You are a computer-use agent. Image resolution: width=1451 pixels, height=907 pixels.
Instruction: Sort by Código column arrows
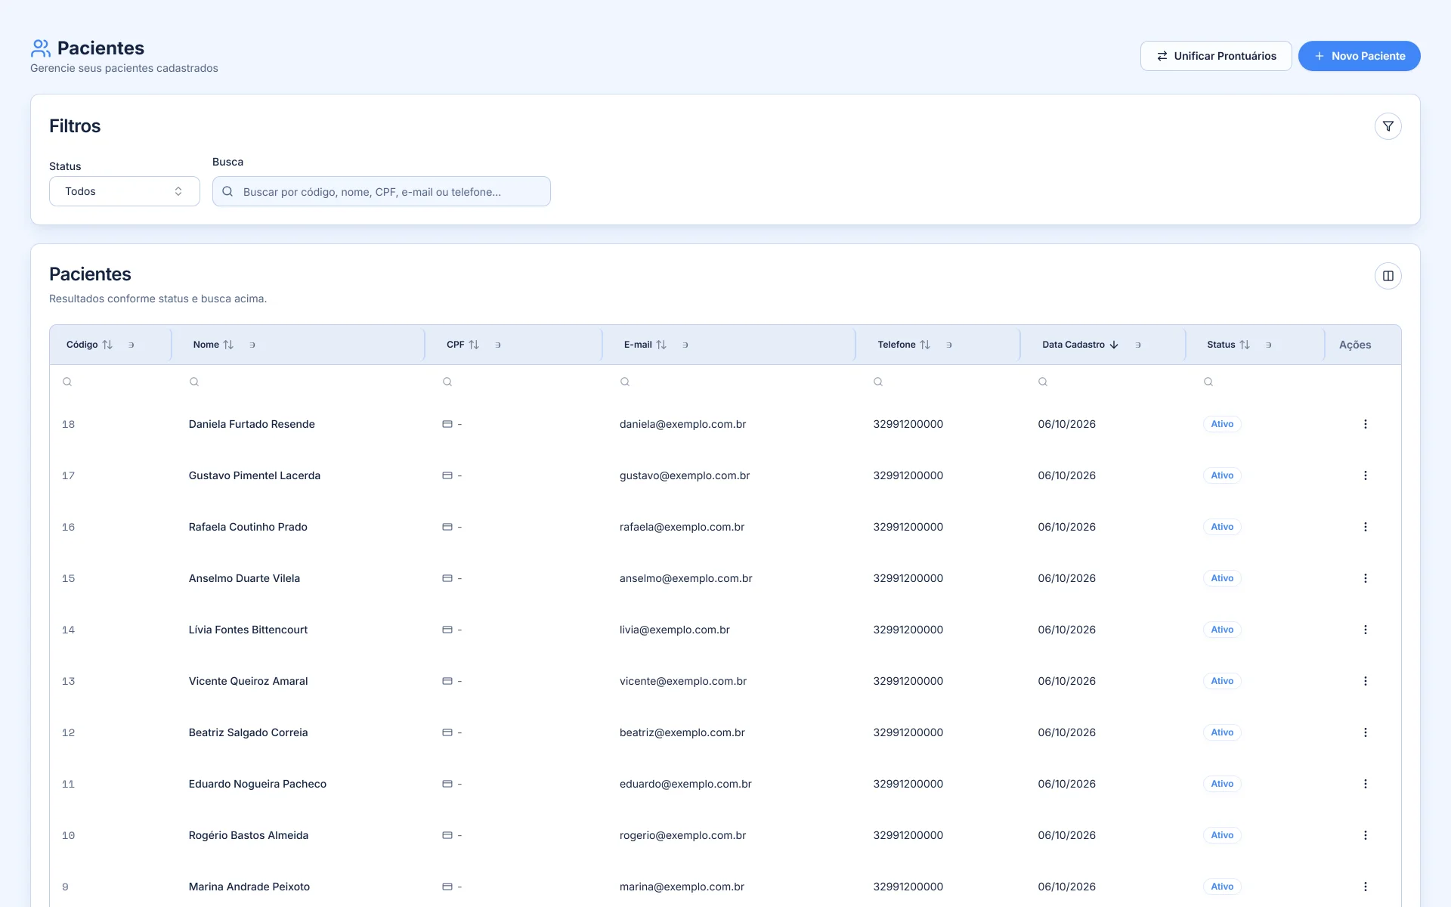107,345
